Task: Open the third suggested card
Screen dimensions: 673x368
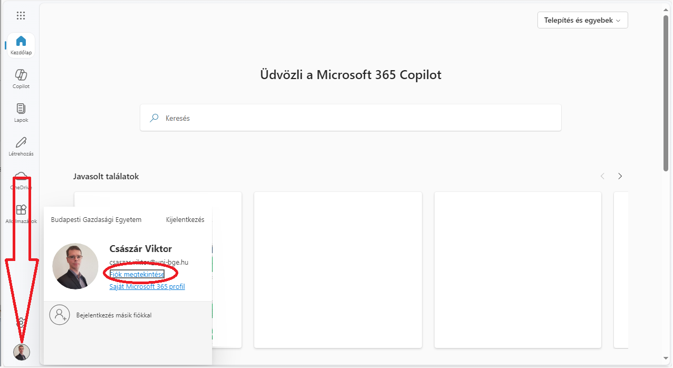Action: click(518, 270)
